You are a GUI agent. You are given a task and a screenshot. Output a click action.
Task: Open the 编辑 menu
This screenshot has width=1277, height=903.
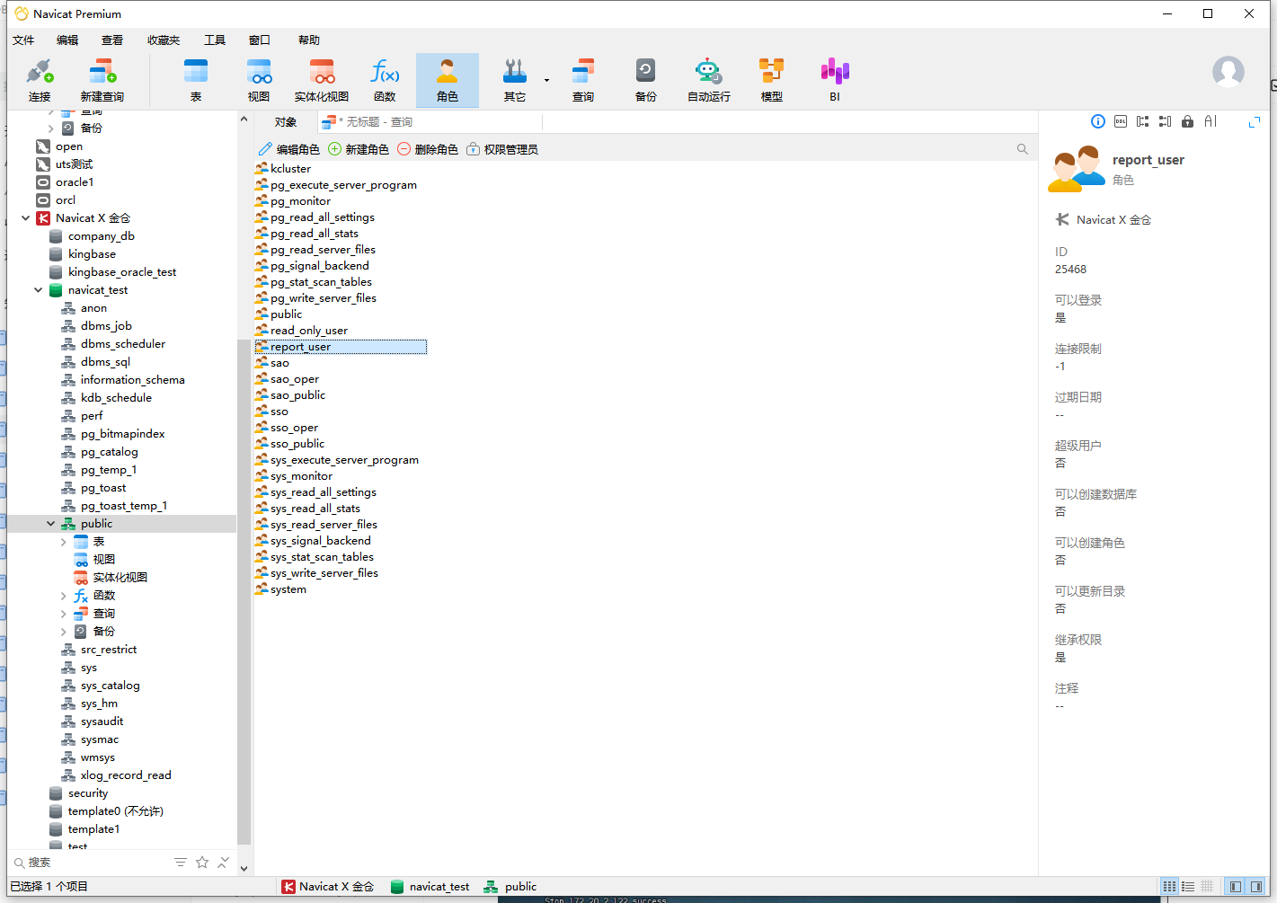click(67, 40)
